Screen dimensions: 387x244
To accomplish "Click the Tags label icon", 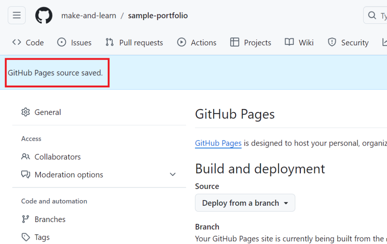I will coord(25,237).
